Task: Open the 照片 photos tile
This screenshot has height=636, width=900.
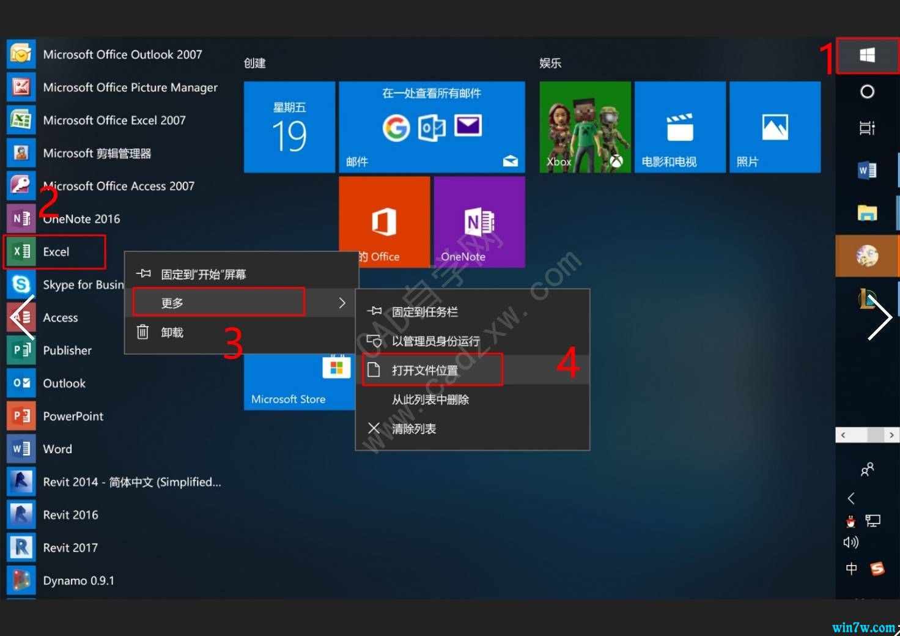Action: pos(775,127)
